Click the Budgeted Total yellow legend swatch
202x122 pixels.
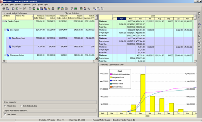tap(111, 77)
